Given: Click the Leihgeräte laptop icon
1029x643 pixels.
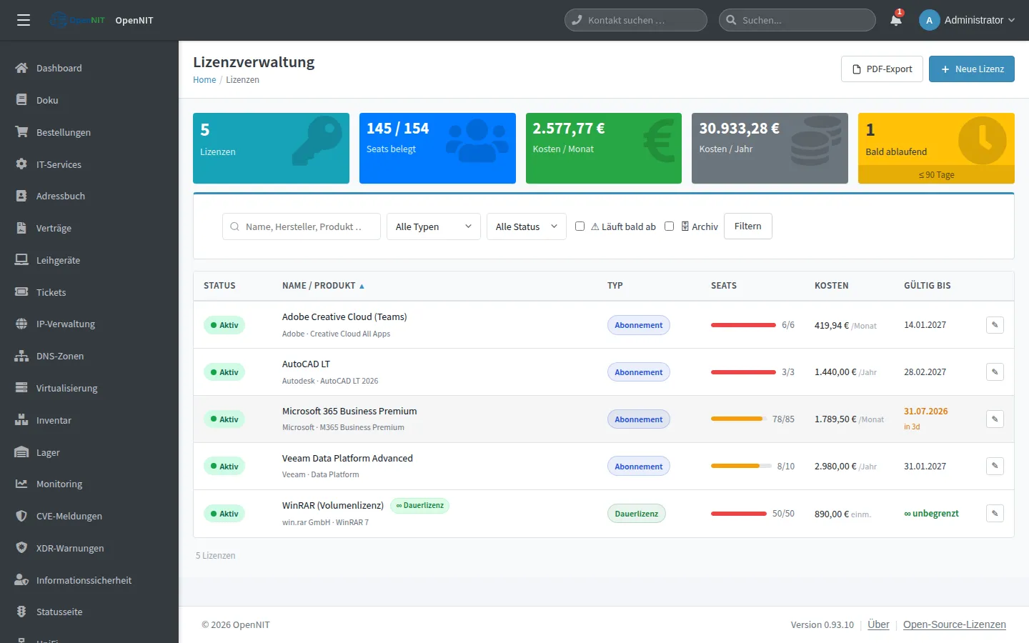Looking at the screenshot, I should [x=21, y=260].
